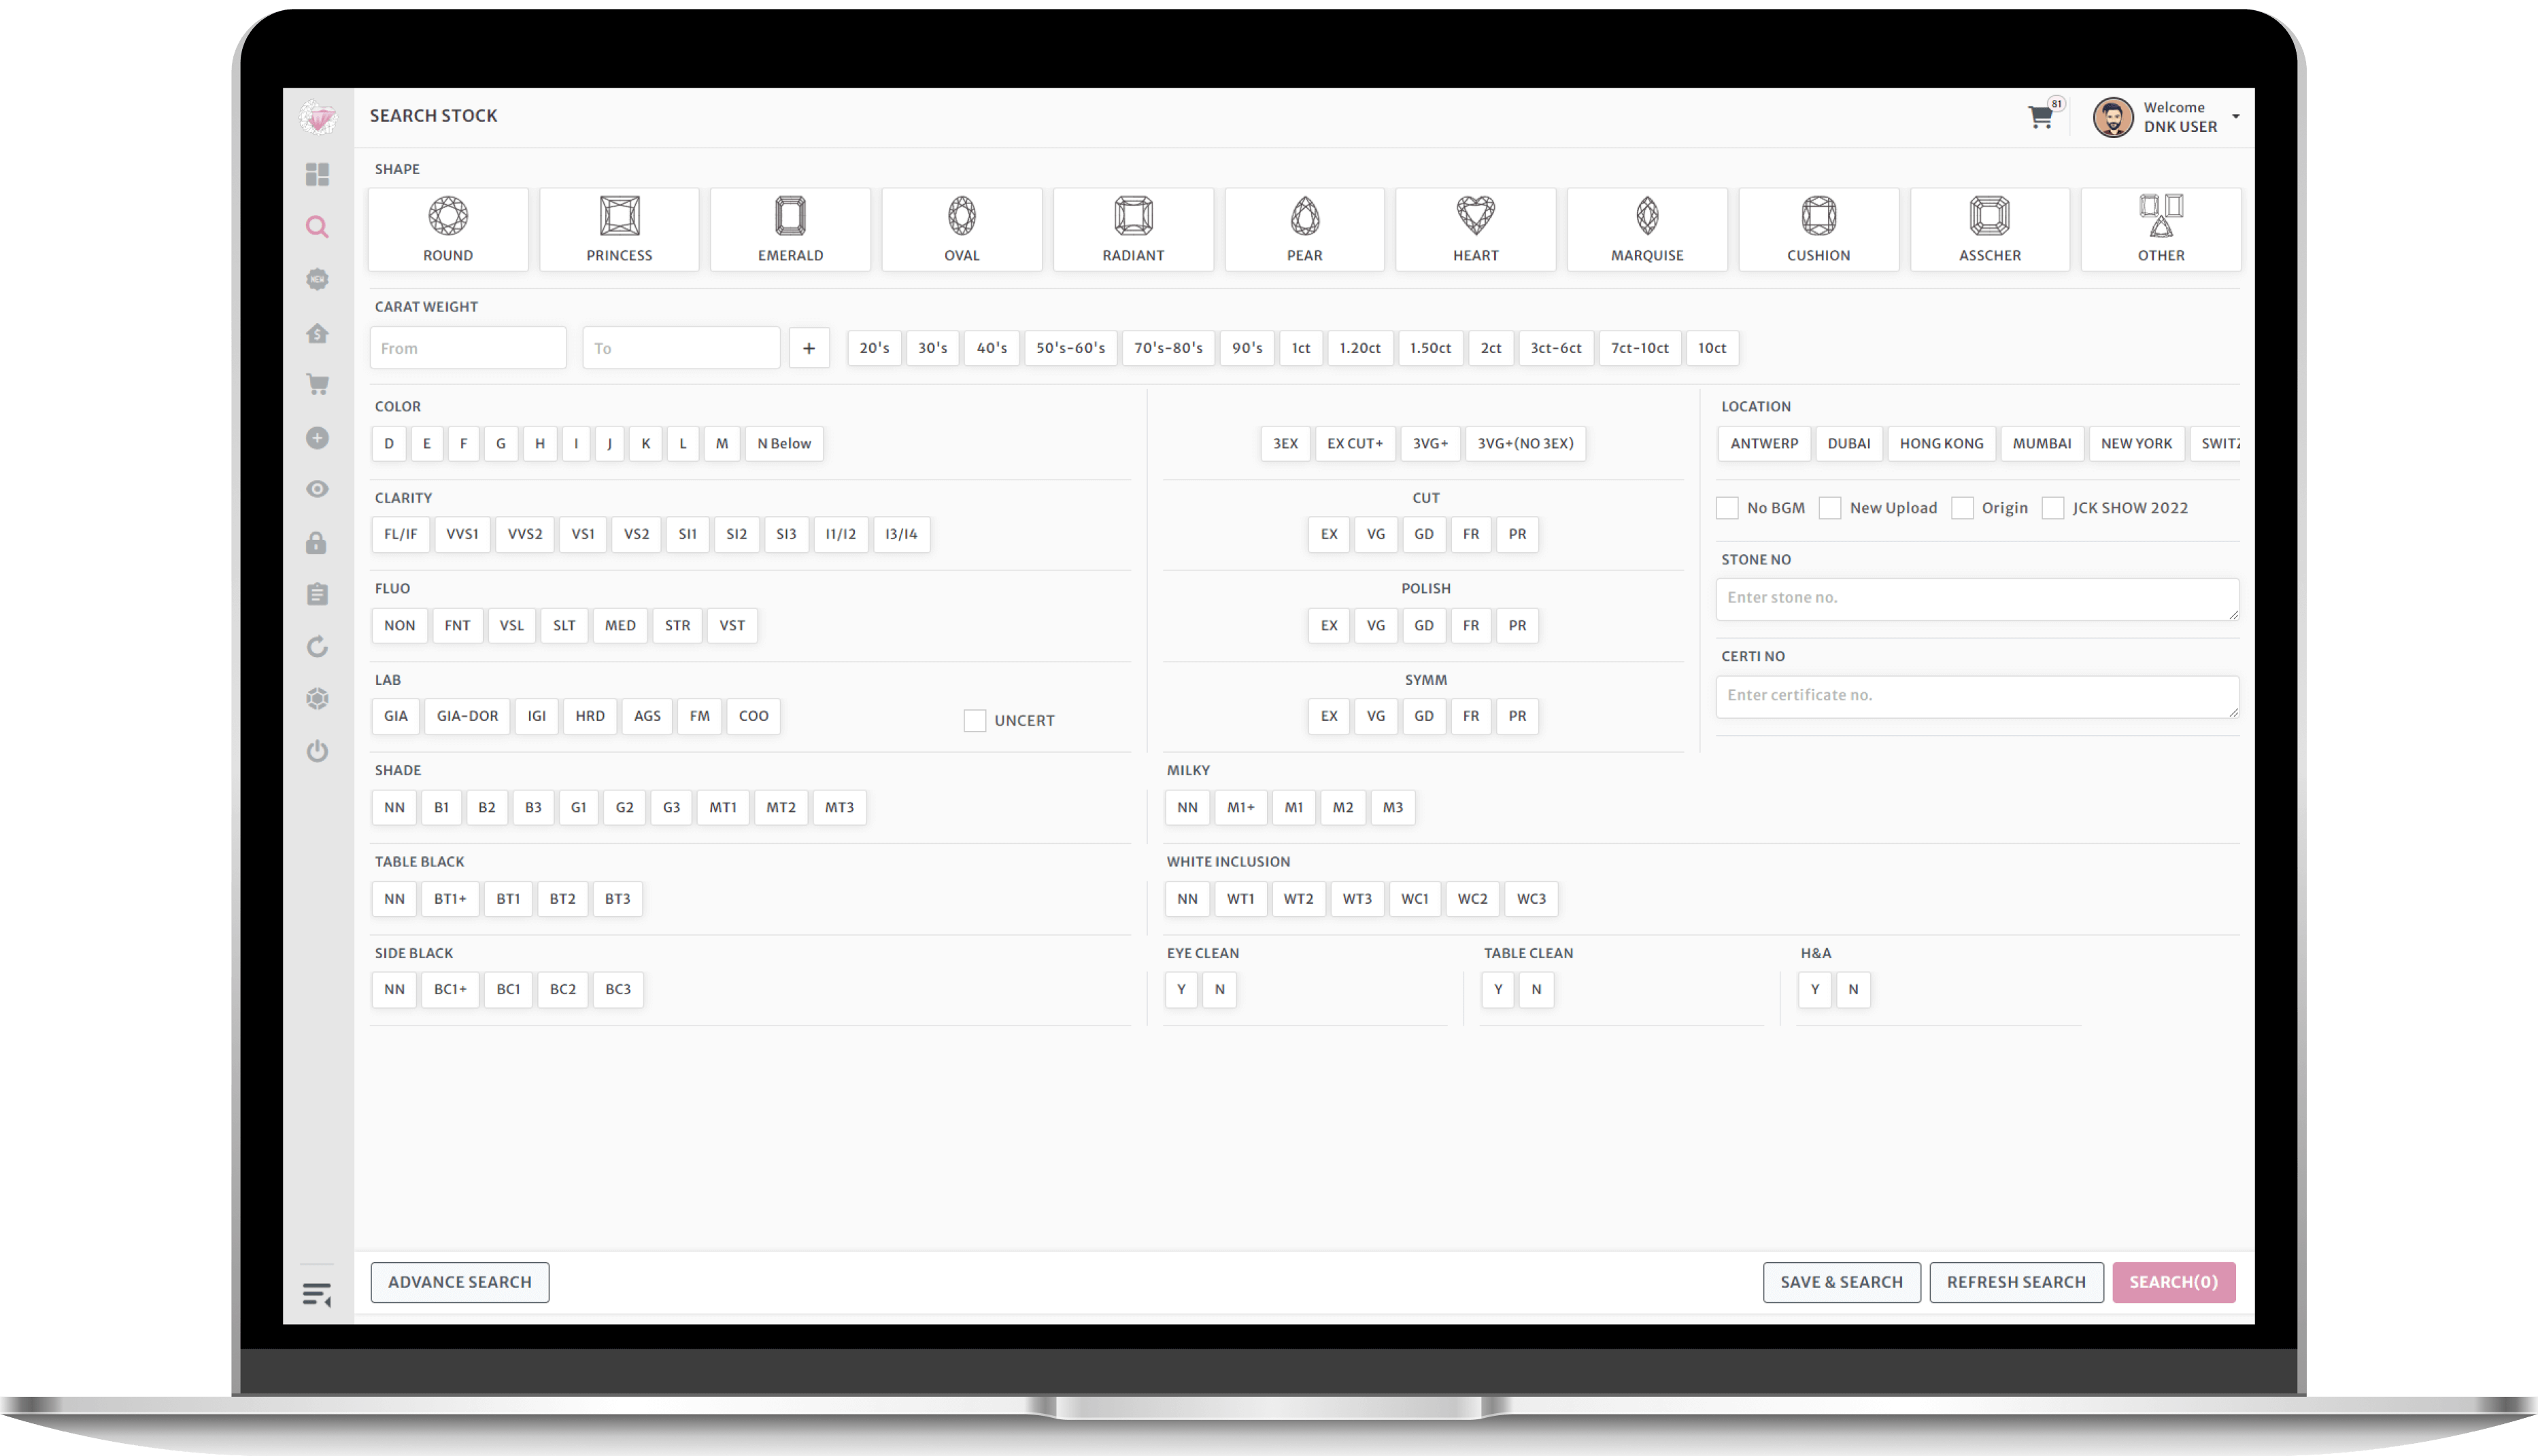Enter certificate number in CERTI NO field
The height and width of the screenshot is (1456, 2538).
[1977, 694]
